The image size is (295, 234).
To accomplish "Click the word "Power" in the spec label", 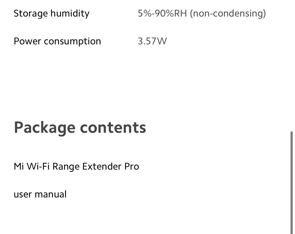I will click(x=27, y=41).
